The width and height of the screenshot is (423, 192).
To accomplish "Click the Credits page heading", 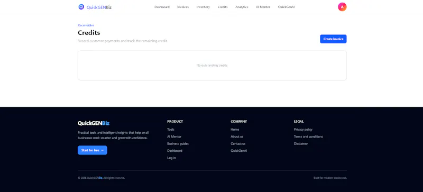I will [89, 33].
